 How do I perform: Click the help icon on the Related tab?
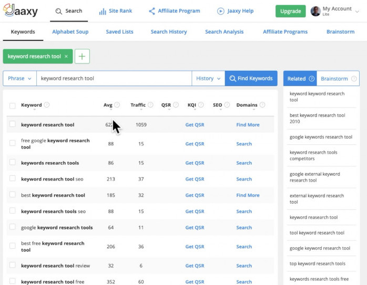point(311,79)
